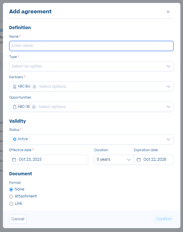The height and width of the screenshot is (232, 183).
Task: Expand the Type dropdown
Action: point(91,66)
